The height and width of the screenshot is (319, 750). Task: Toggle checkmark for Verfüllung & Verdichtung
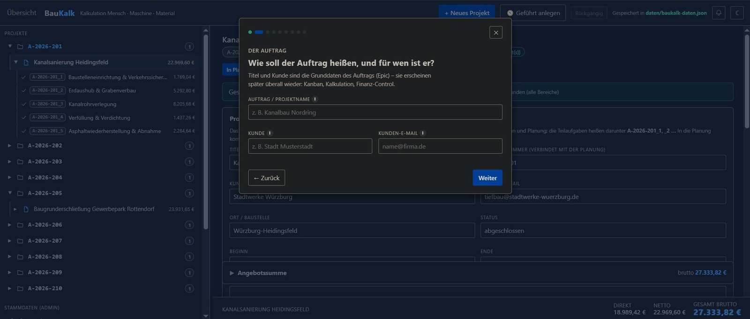tap(23, 117)
